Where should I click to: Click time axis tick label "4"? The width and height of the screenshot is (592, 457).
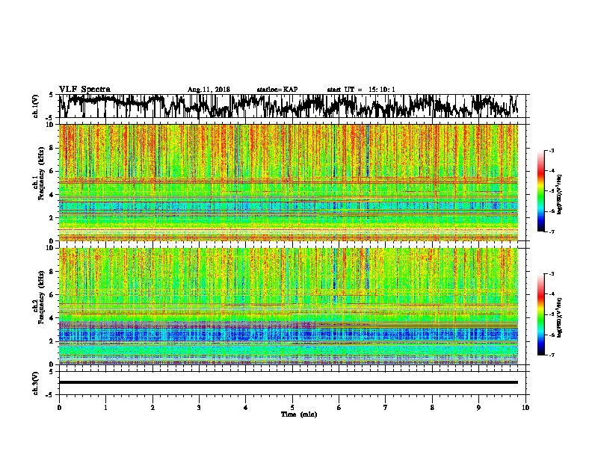246,408
